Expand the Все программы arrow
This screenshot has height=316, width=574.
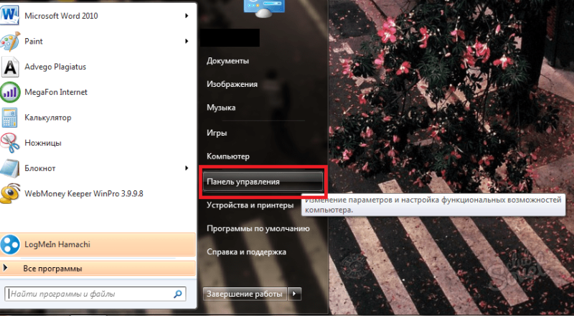5,268
